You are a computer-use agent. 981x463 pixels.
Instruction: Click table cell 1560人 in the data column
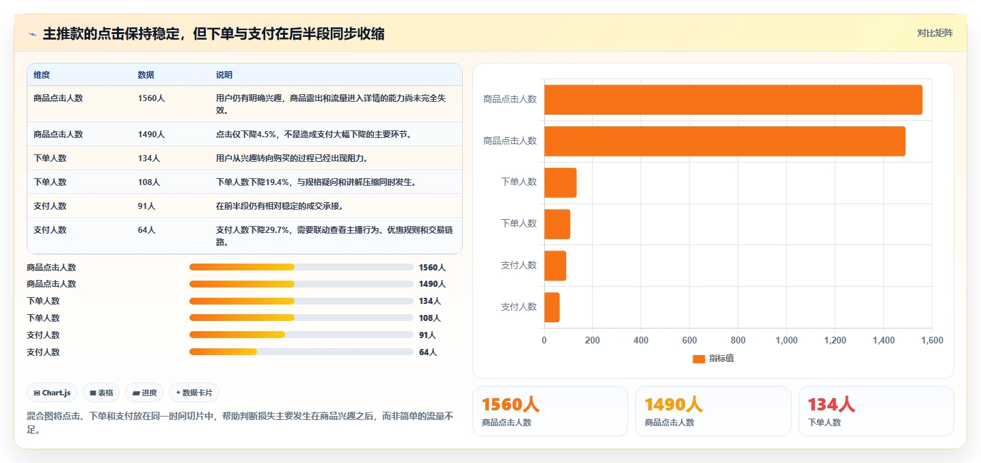coord(151,98)
